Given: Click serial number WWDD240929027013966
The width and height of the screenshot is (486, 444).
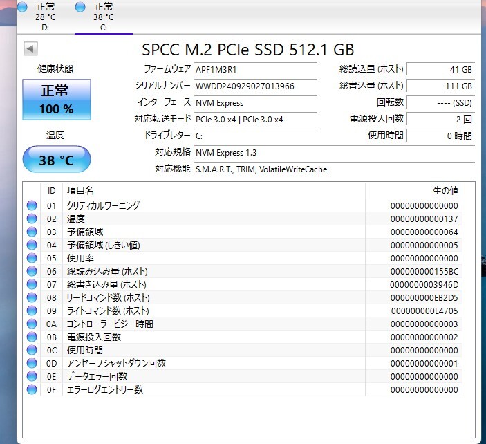Looking at the screenshot, I should pyautogui.click(x=255, y=86).
